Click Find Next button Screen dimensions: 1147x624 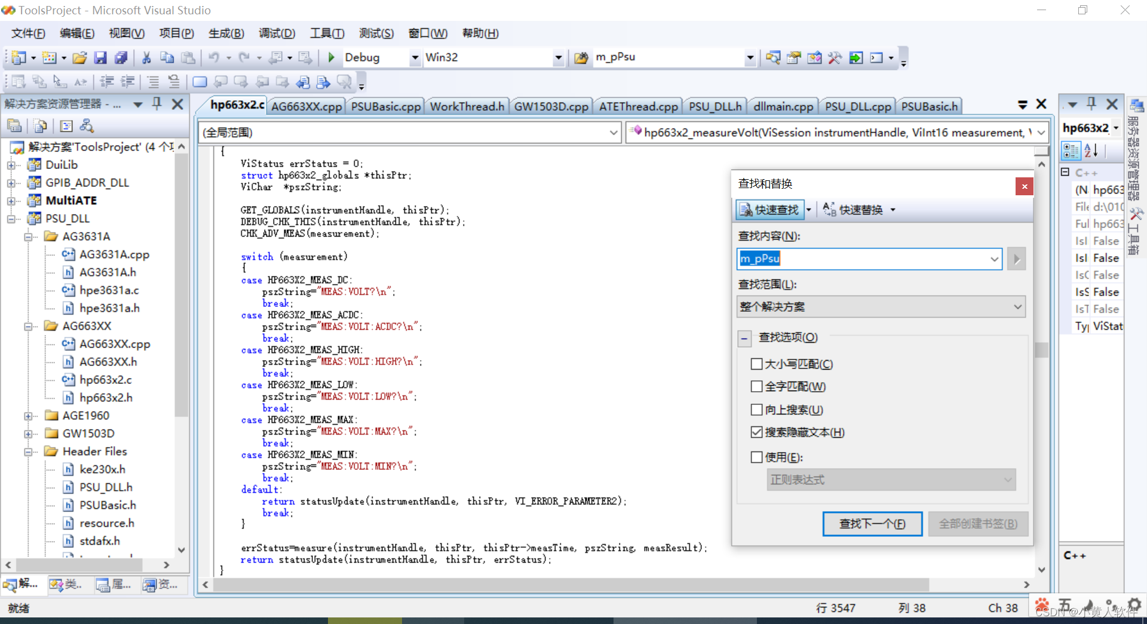pos(872,524)
